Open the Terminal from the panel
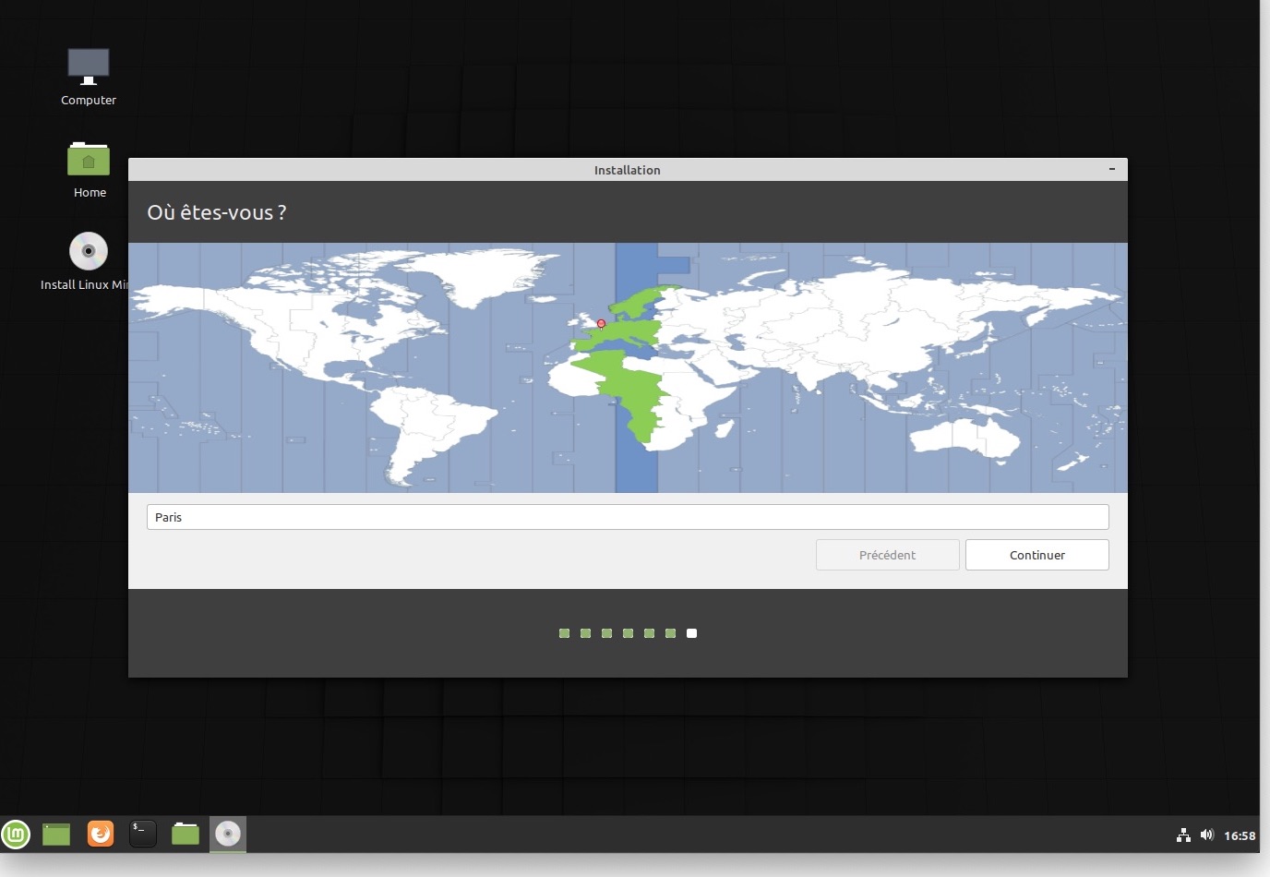The height and width of the screenshot is (877, 1270). (x=143, y=835)
